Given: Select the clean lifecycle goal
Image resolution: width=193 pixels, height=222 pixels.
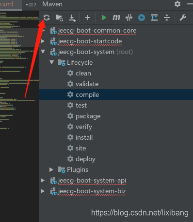Looking at the screenshot, I should click(83, 74).
